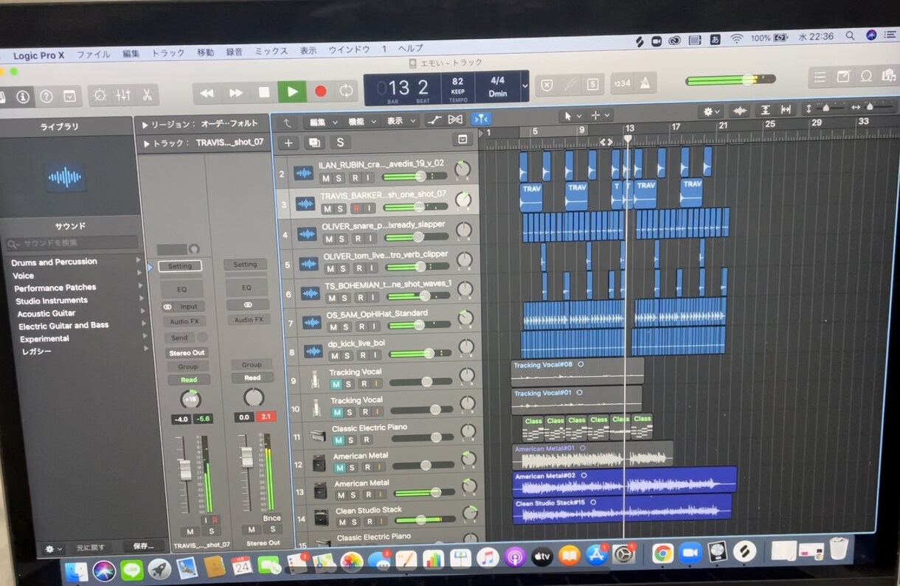Open the tracks area gear settings menu

click(711, 111)
